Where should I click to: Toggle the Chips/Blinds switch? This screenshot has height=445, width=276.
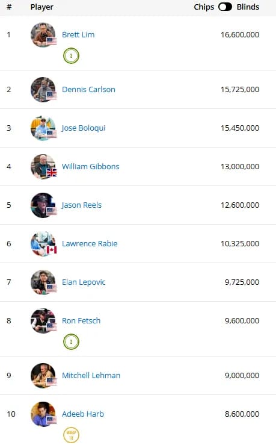(225, 7)
